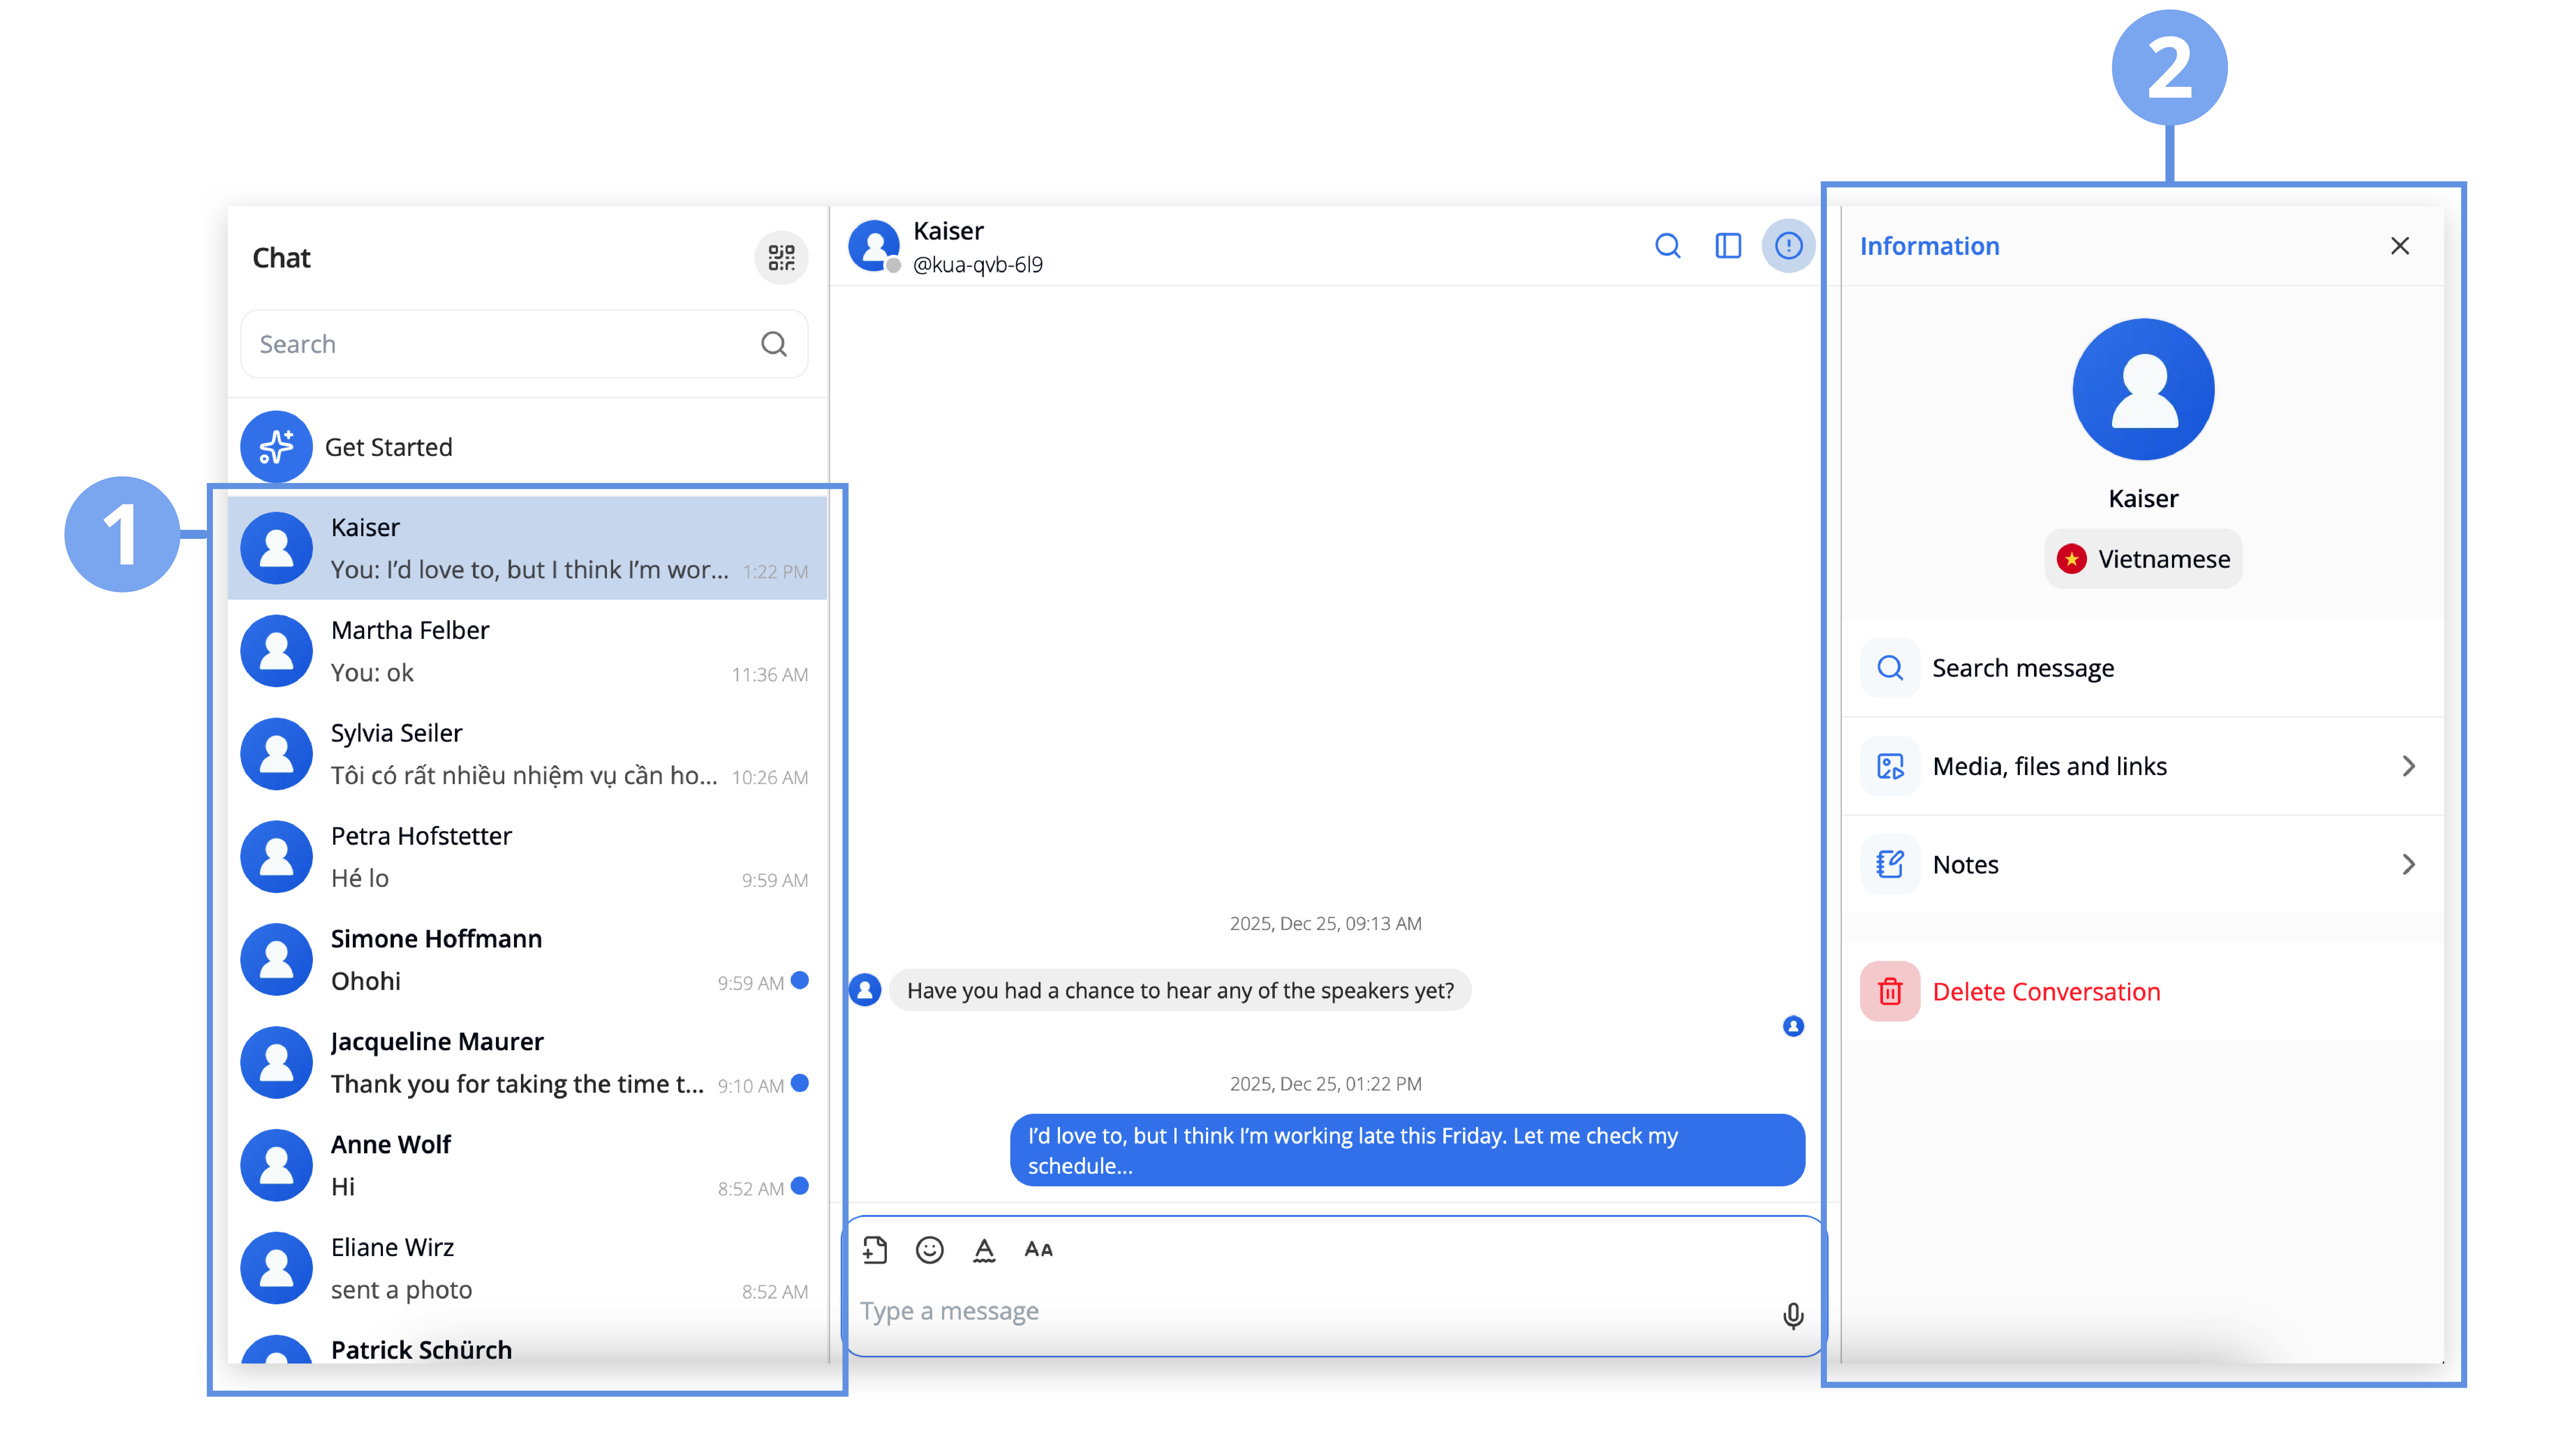Select the Vietnamese language badge
Screen dimensions: 2576x1443
[x=2143, y=559]
